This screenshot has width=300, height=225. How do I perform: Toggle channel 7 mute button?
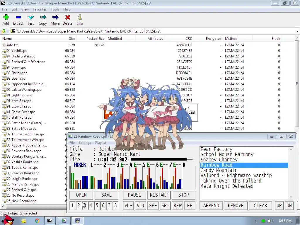[x=109, y=205]
